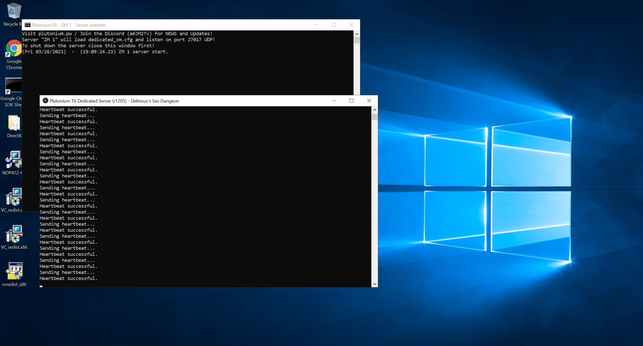Screen dimensions: 643x346
Task: Click the first 'Heartbeat successful.' line in console
Action: point(68,109)
